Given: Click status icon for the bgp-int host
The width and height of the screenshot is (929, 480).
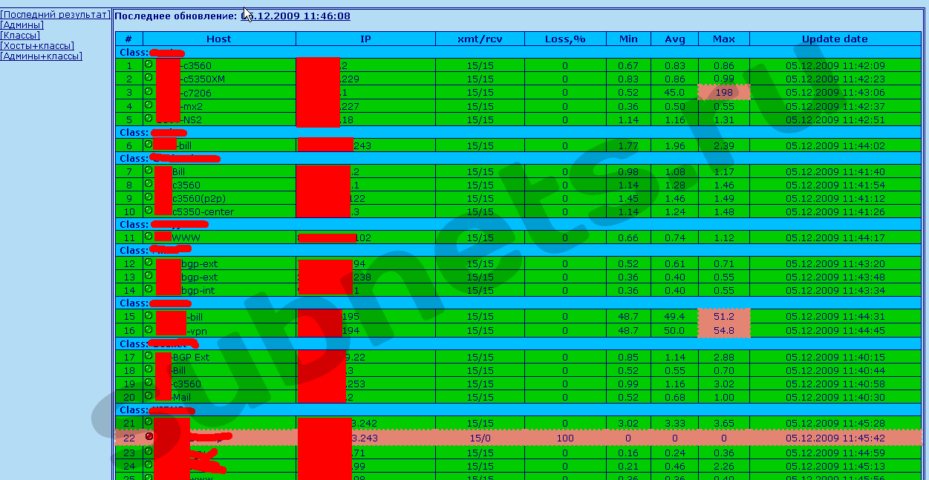Looking at the screenshot, I should tap(149, 289).
